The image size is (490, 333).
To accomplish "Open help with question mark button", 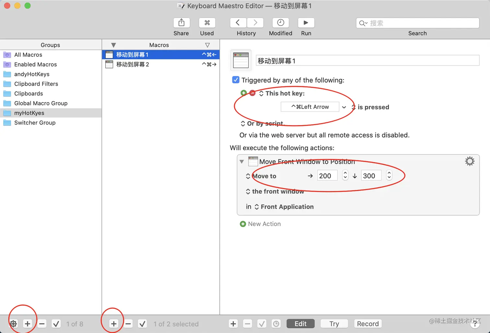I will coord(475,324).
